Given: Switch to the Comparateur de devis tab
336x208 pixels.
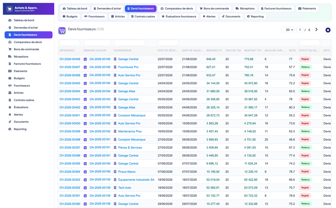Looking at the screenshot, I should [177, 9].
